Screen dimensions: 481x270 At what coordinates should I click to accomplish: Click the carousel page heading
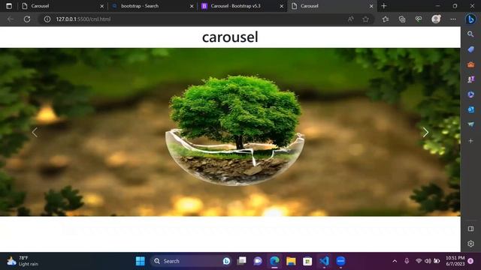230,37
